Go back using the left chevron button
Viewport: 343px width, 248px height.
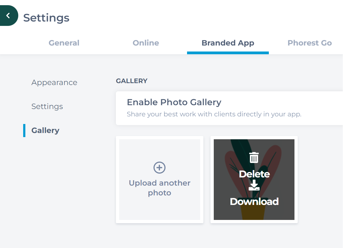click(8, 16)
